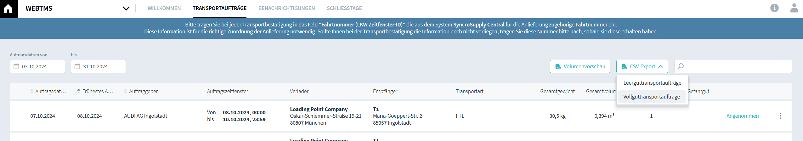Viewport: 803px width, 141px height.
Task: Sort by Auftragsdatum column arrows
Action: (x=32, y=91)
